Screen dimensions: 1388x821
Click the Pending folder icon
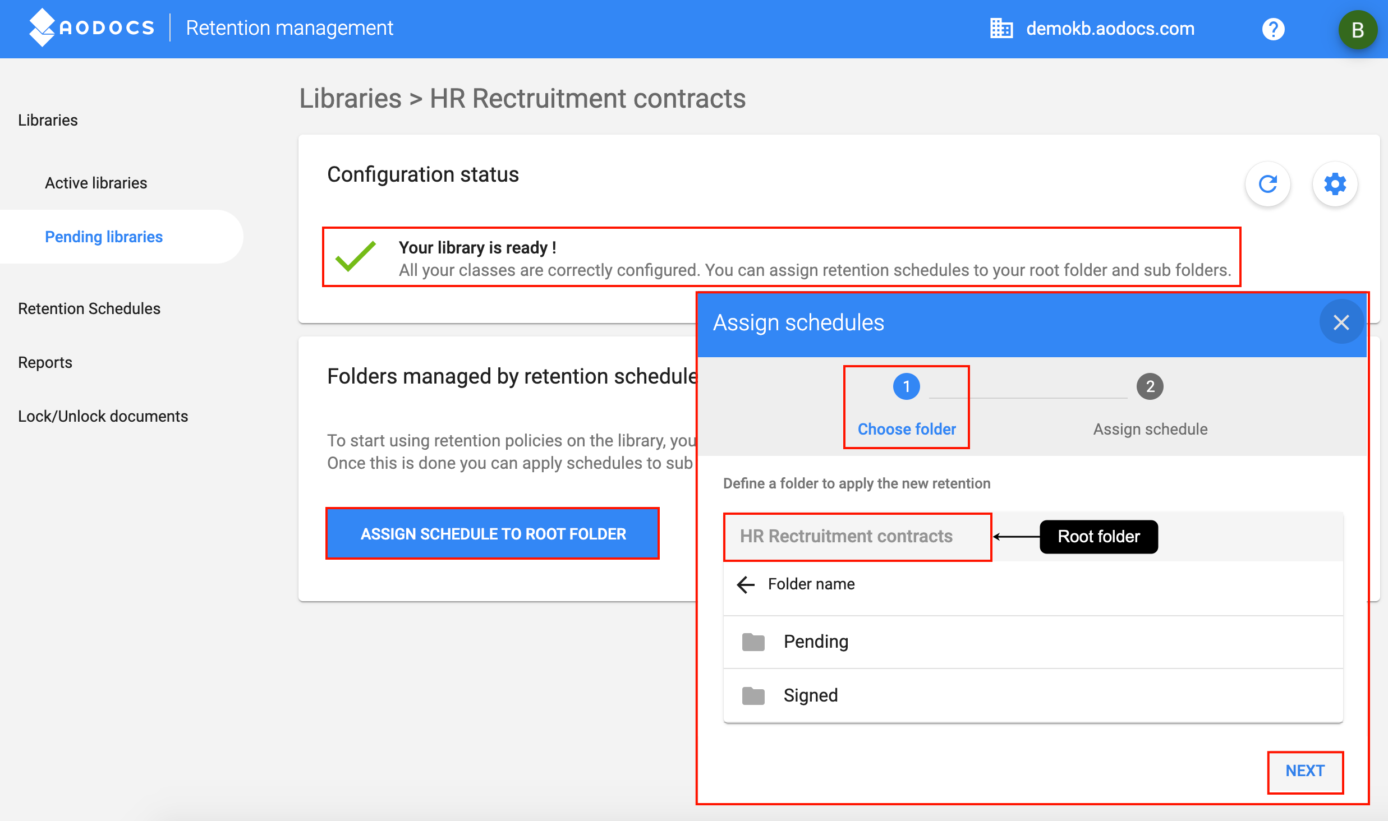point(752,642)
